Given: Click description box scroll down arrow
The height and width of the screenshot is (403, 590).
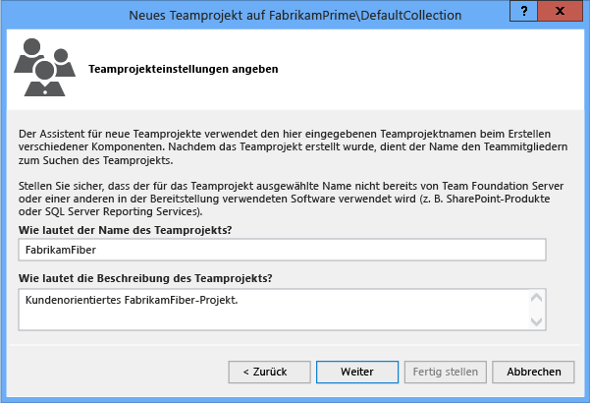Looking at the screenshot, I should 536,321.
